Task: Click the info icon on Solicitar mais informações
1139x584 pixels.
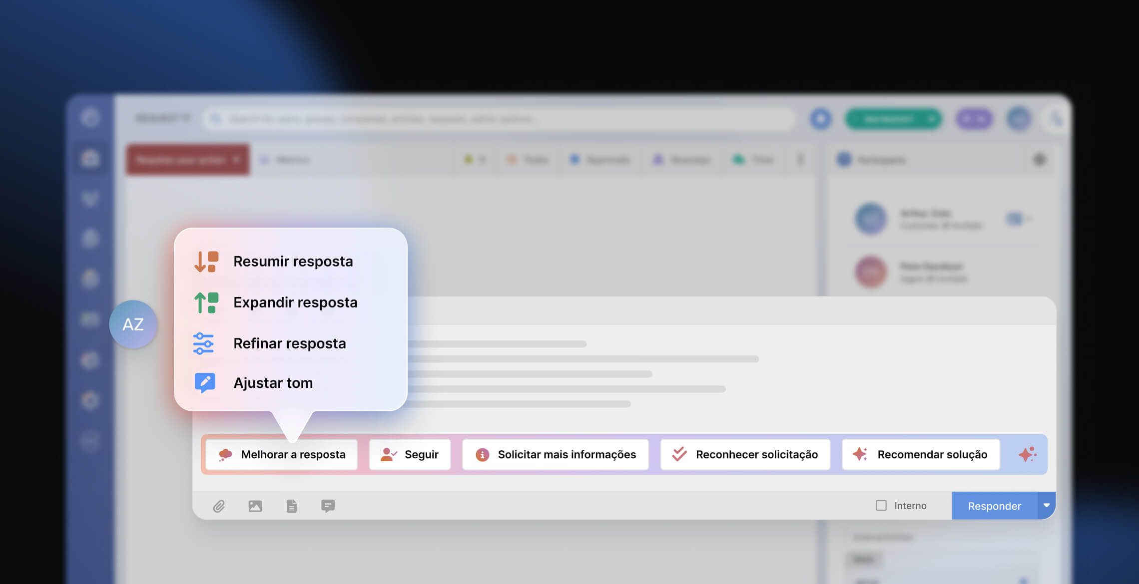Action: pyautogui.click(x=481, y=454)
